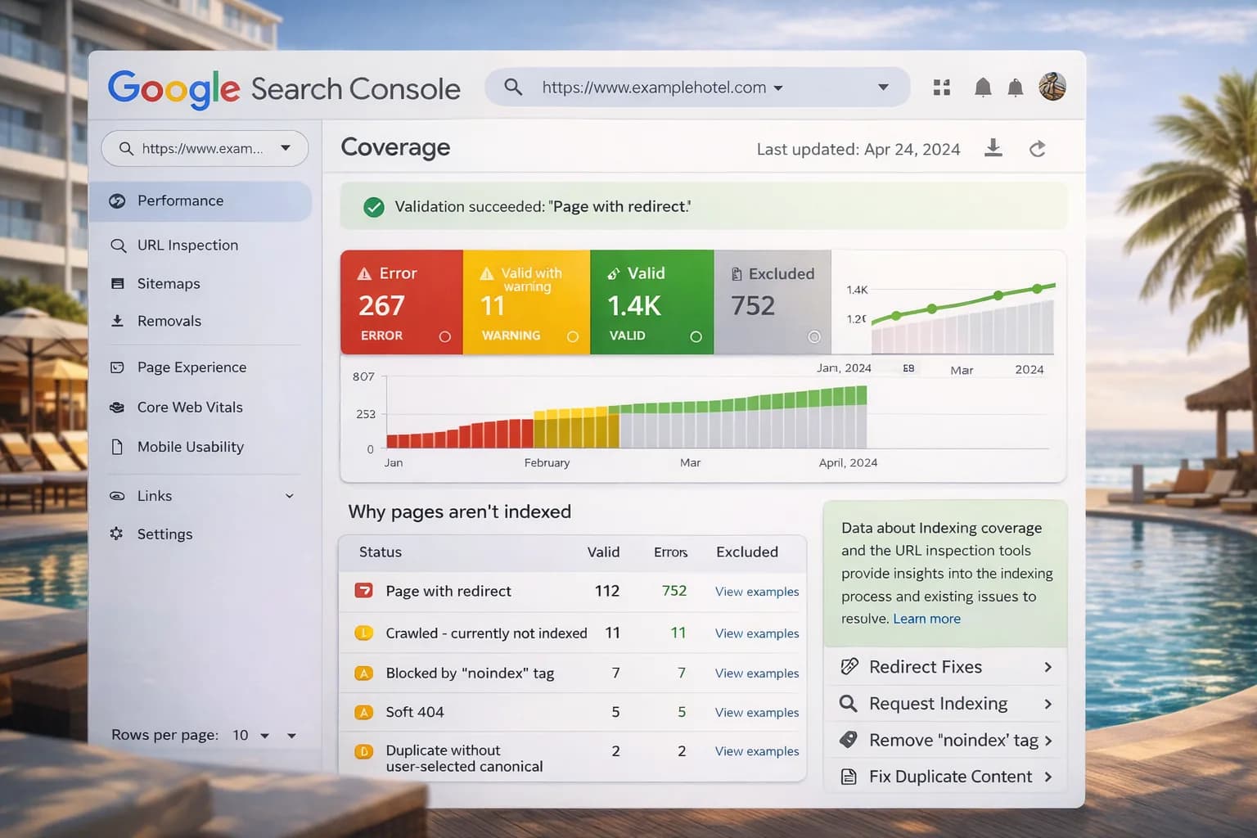Click the Status column header
Screen dimensions: 1257x838
coord(381,552)
